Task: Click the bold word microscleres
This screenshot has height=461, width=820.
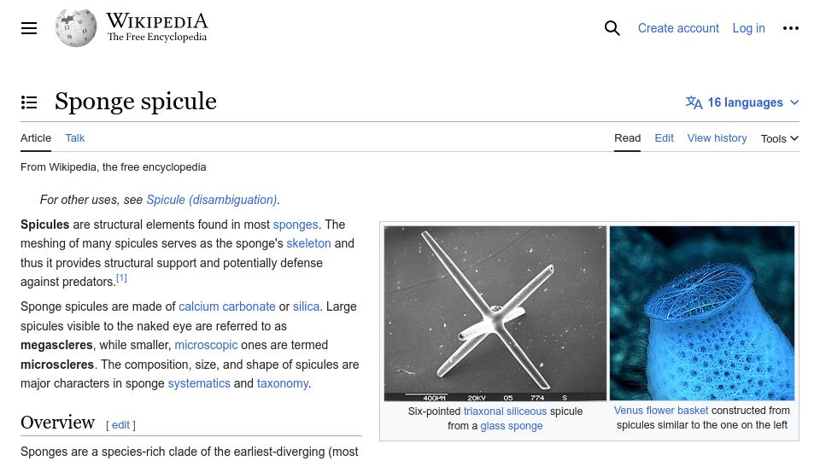Action: pos(57,365)
